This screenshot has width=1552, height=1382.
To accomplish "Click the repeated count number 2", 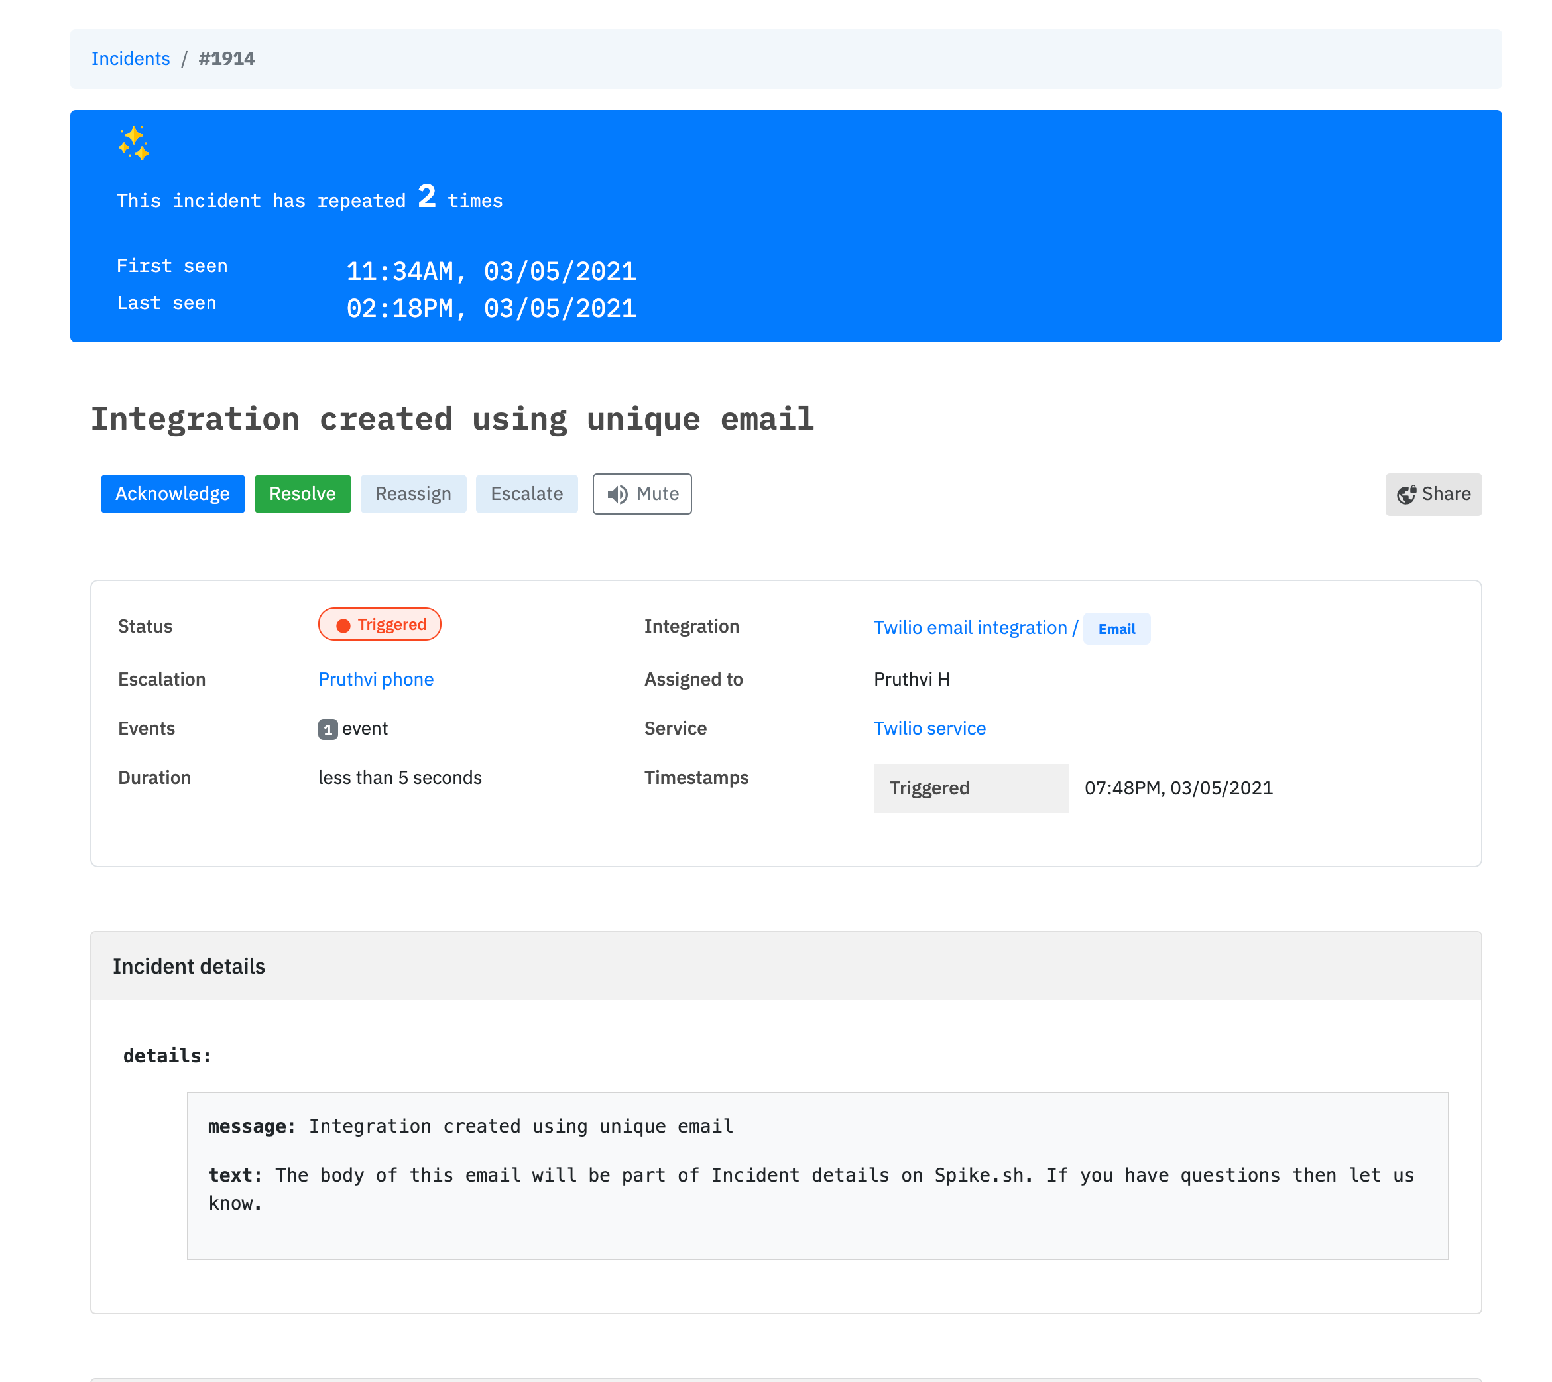I will [x=427, y=197].
